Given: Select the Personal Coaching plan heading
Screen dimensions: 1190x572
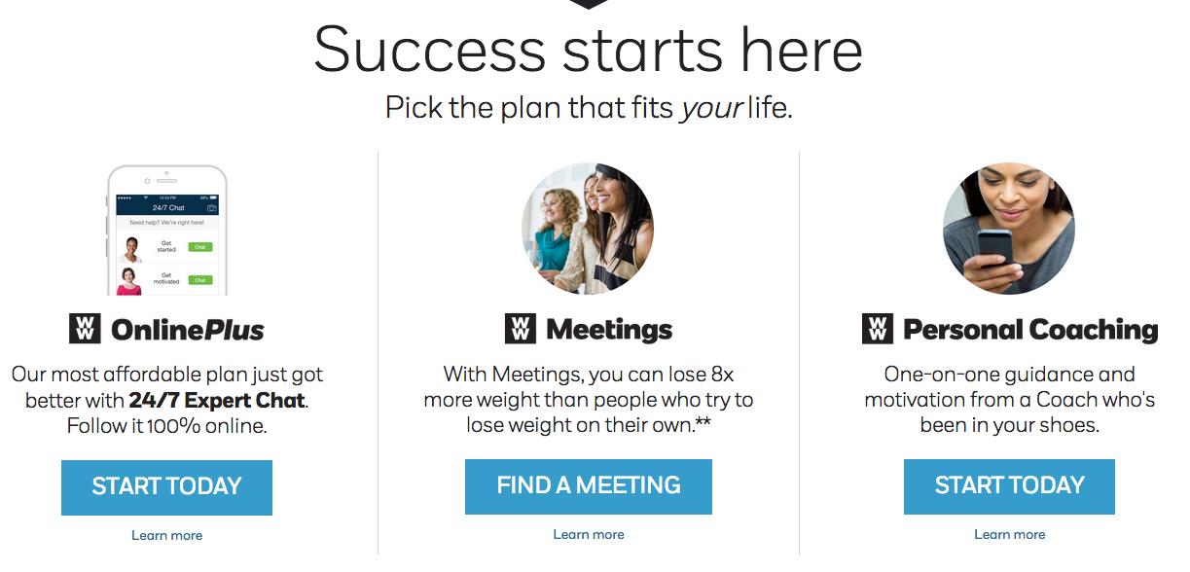Looking at the screenshot, I should pos(1030,330).
